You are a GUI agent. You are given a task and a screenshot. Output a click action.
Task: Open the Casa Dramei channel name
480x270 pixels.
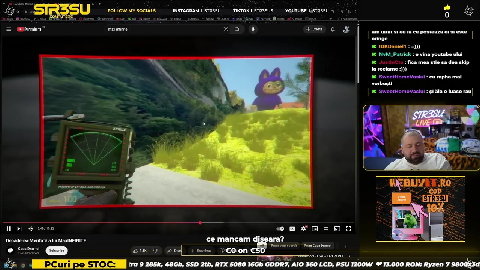tap(28, 249)
